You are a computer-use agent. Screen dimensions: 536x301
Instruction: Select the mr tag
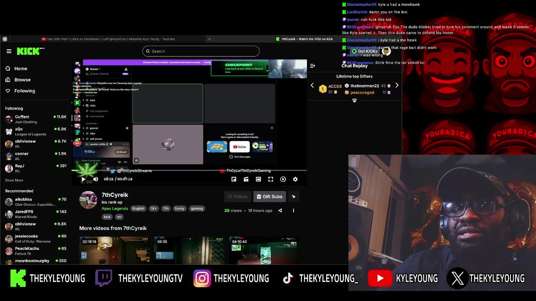tap(119, 217)
